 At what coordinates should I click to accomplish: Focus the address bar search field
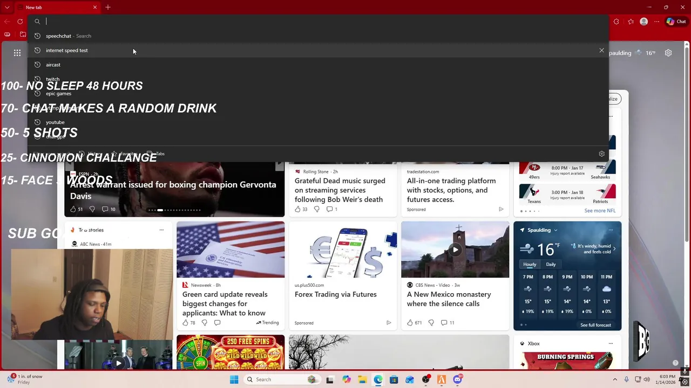tap(319, 22)
